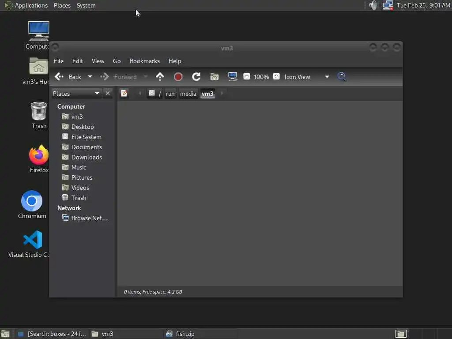Stop loading with the red stop icon
Screen dimensions: 452x339
pyautogui.click(x=178, y=77)
